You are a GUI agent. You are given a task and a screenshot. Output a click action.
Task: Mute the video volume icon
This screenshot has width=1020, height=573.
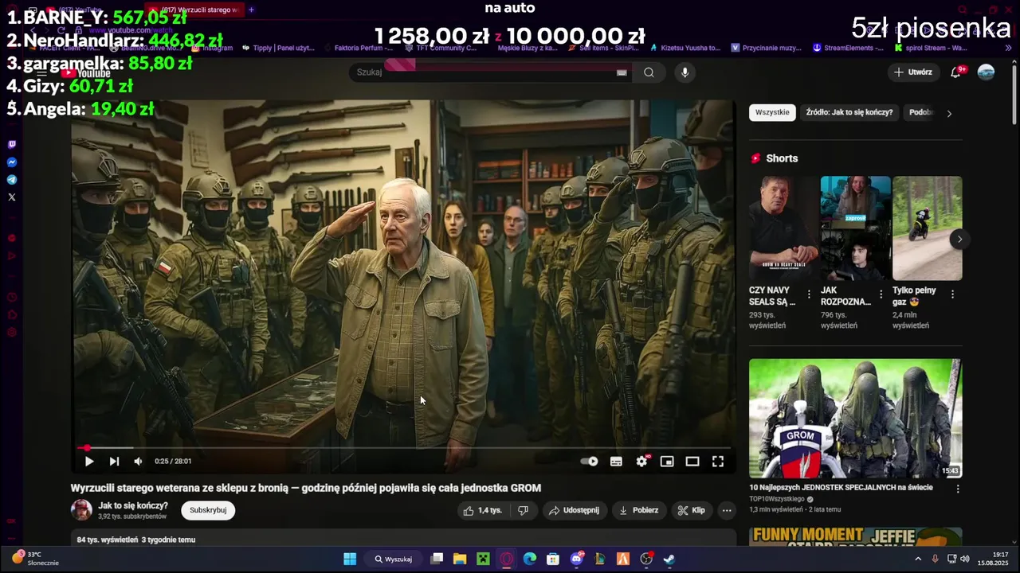tap(138, 462)
